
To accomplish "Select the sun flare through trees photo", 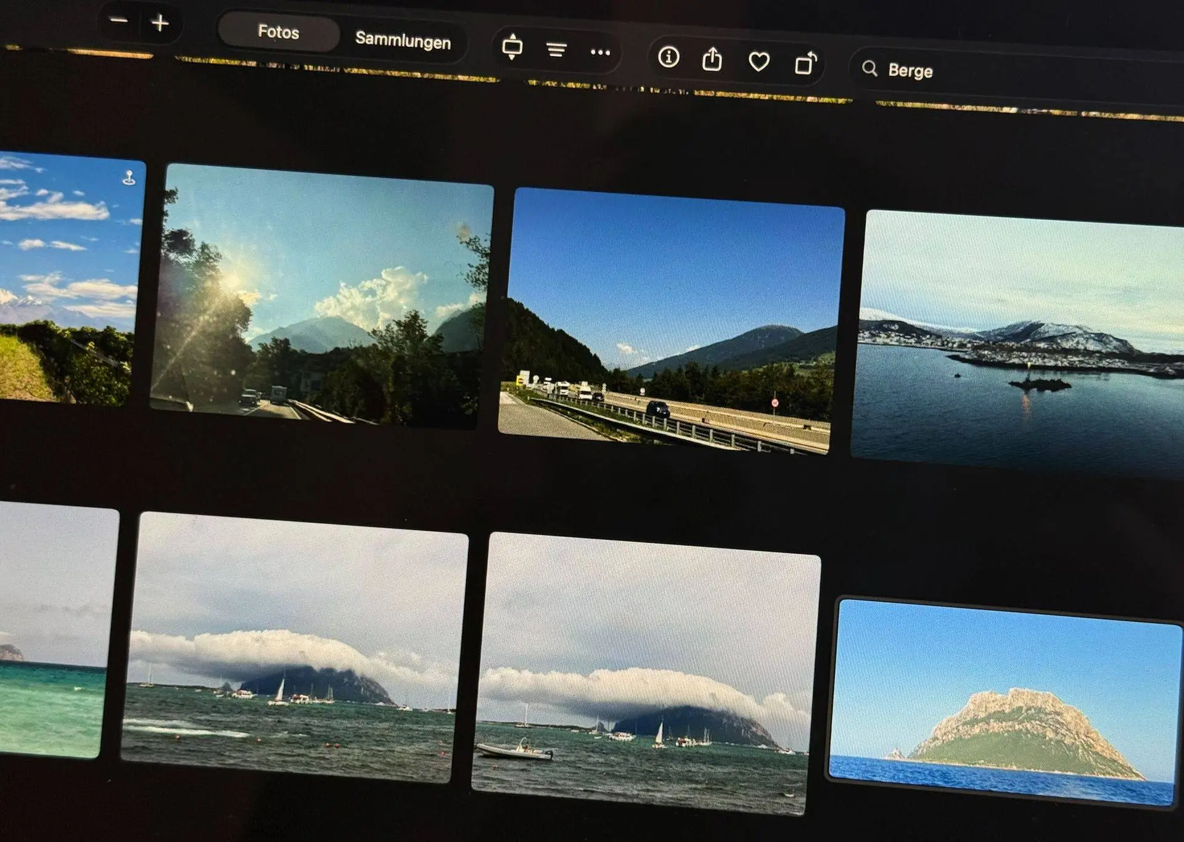I will point(321,297).
